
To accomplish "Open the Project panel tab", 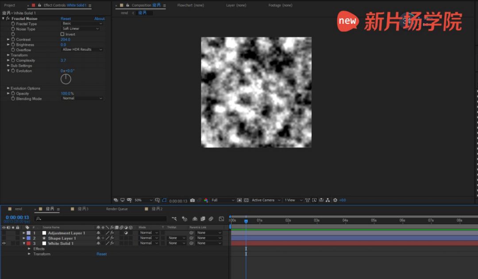I will click(9, 5).
